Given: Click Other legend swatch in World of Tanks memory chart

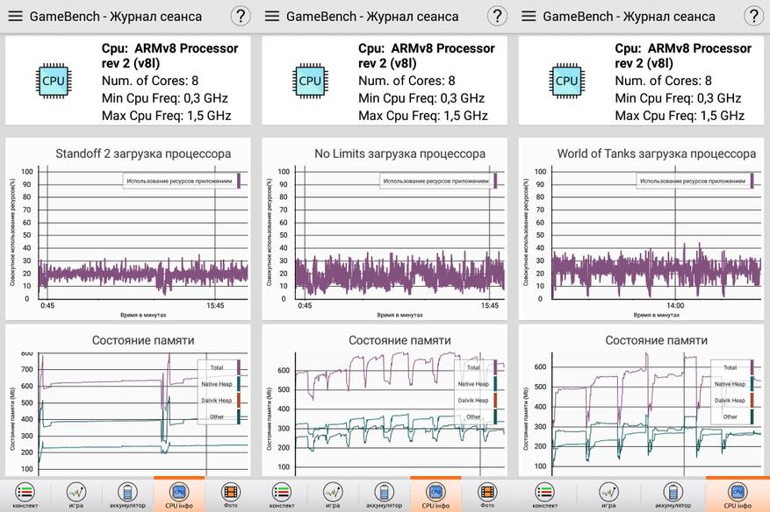Looking at the screenshot, I should coord(752,416).
